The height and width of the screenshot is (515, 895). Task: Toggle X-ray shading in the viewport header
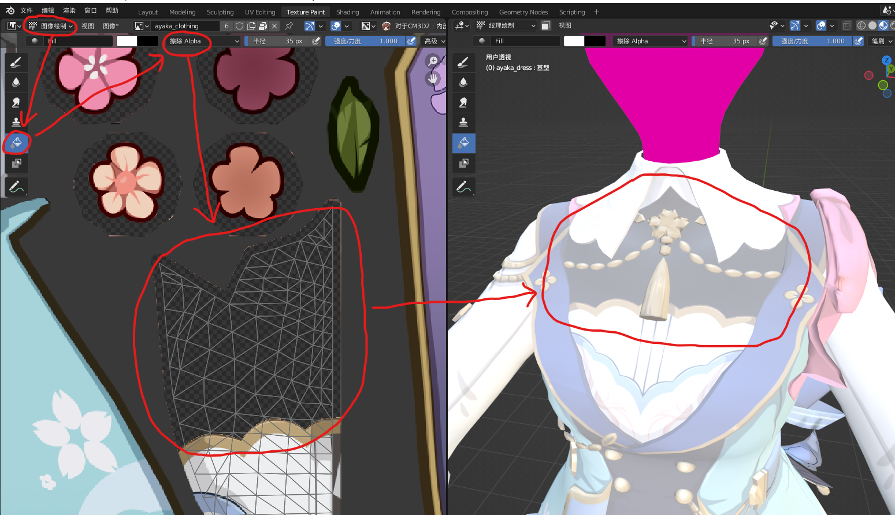(846, 25)
